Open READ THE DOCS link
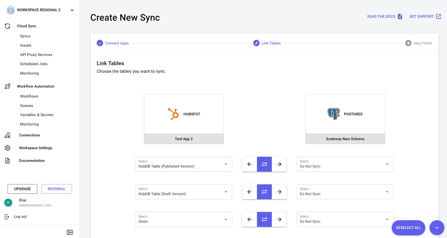The height and width of the screenshot is (238, 447). coord(381,16)
